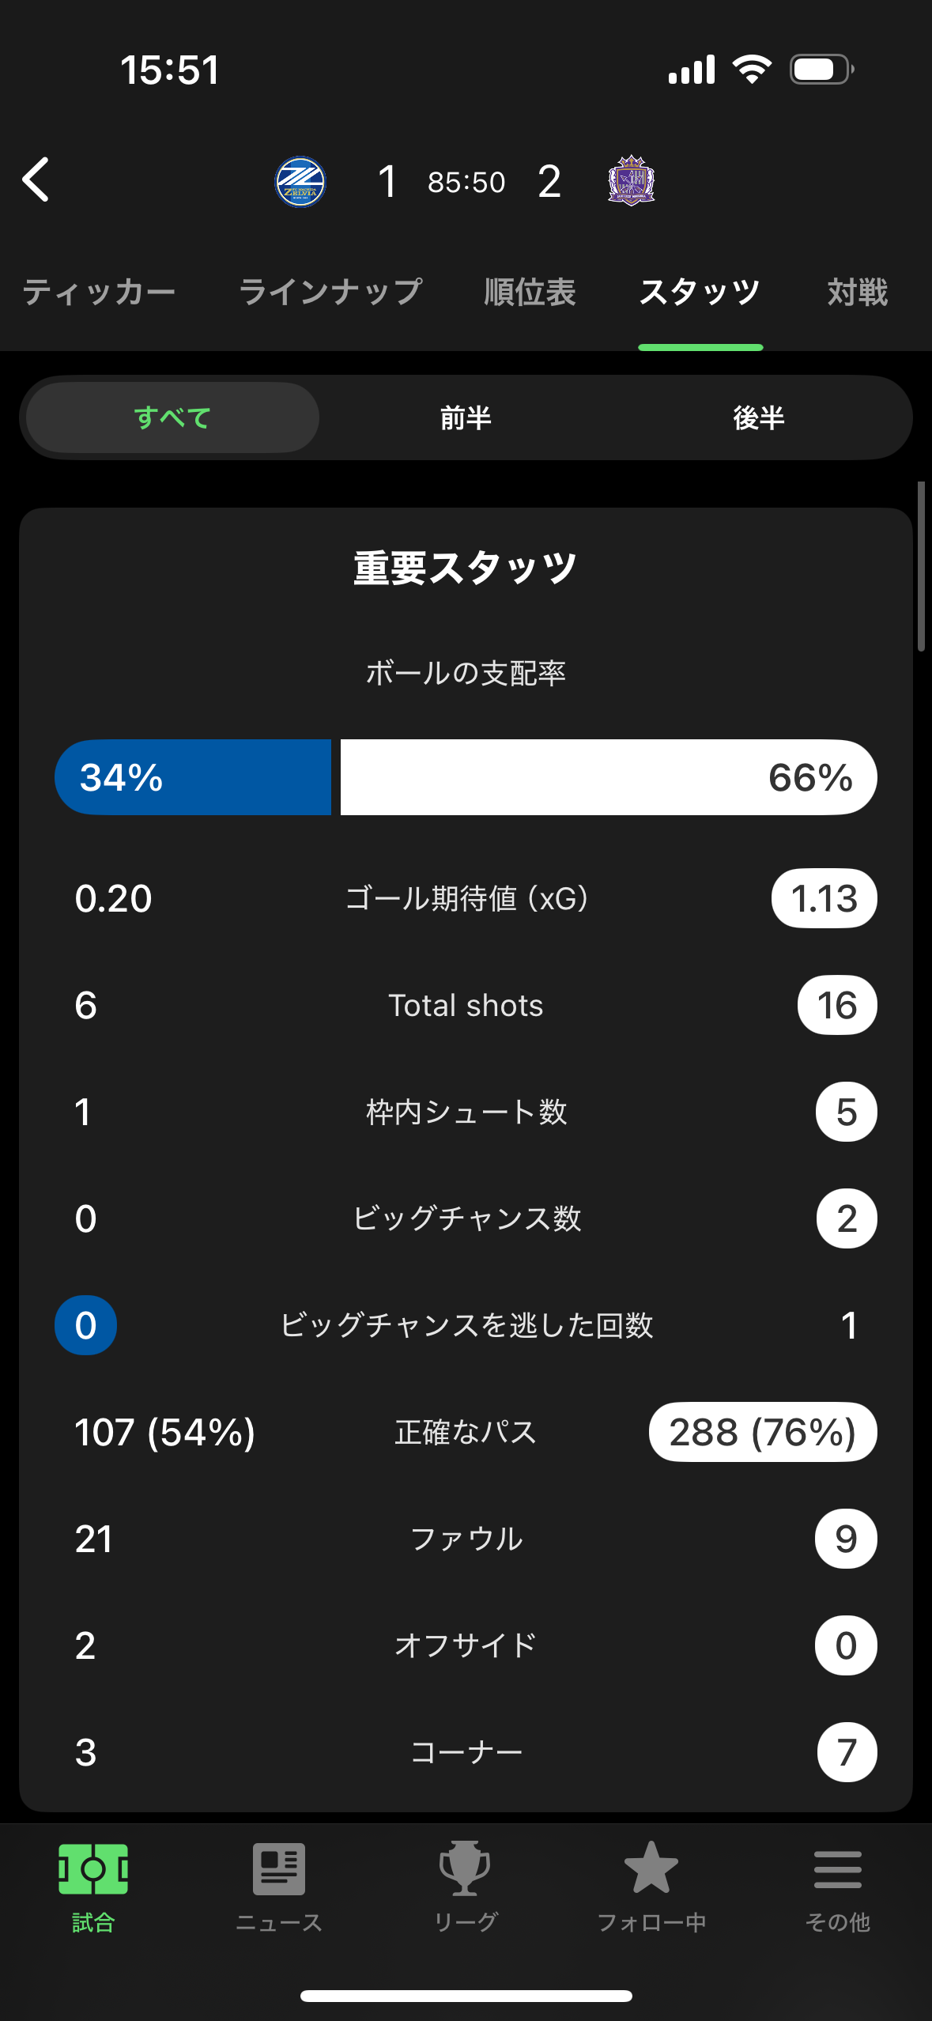Click the vertical scrollbar on right edge

pyautogui.click(x=921, y=566)
